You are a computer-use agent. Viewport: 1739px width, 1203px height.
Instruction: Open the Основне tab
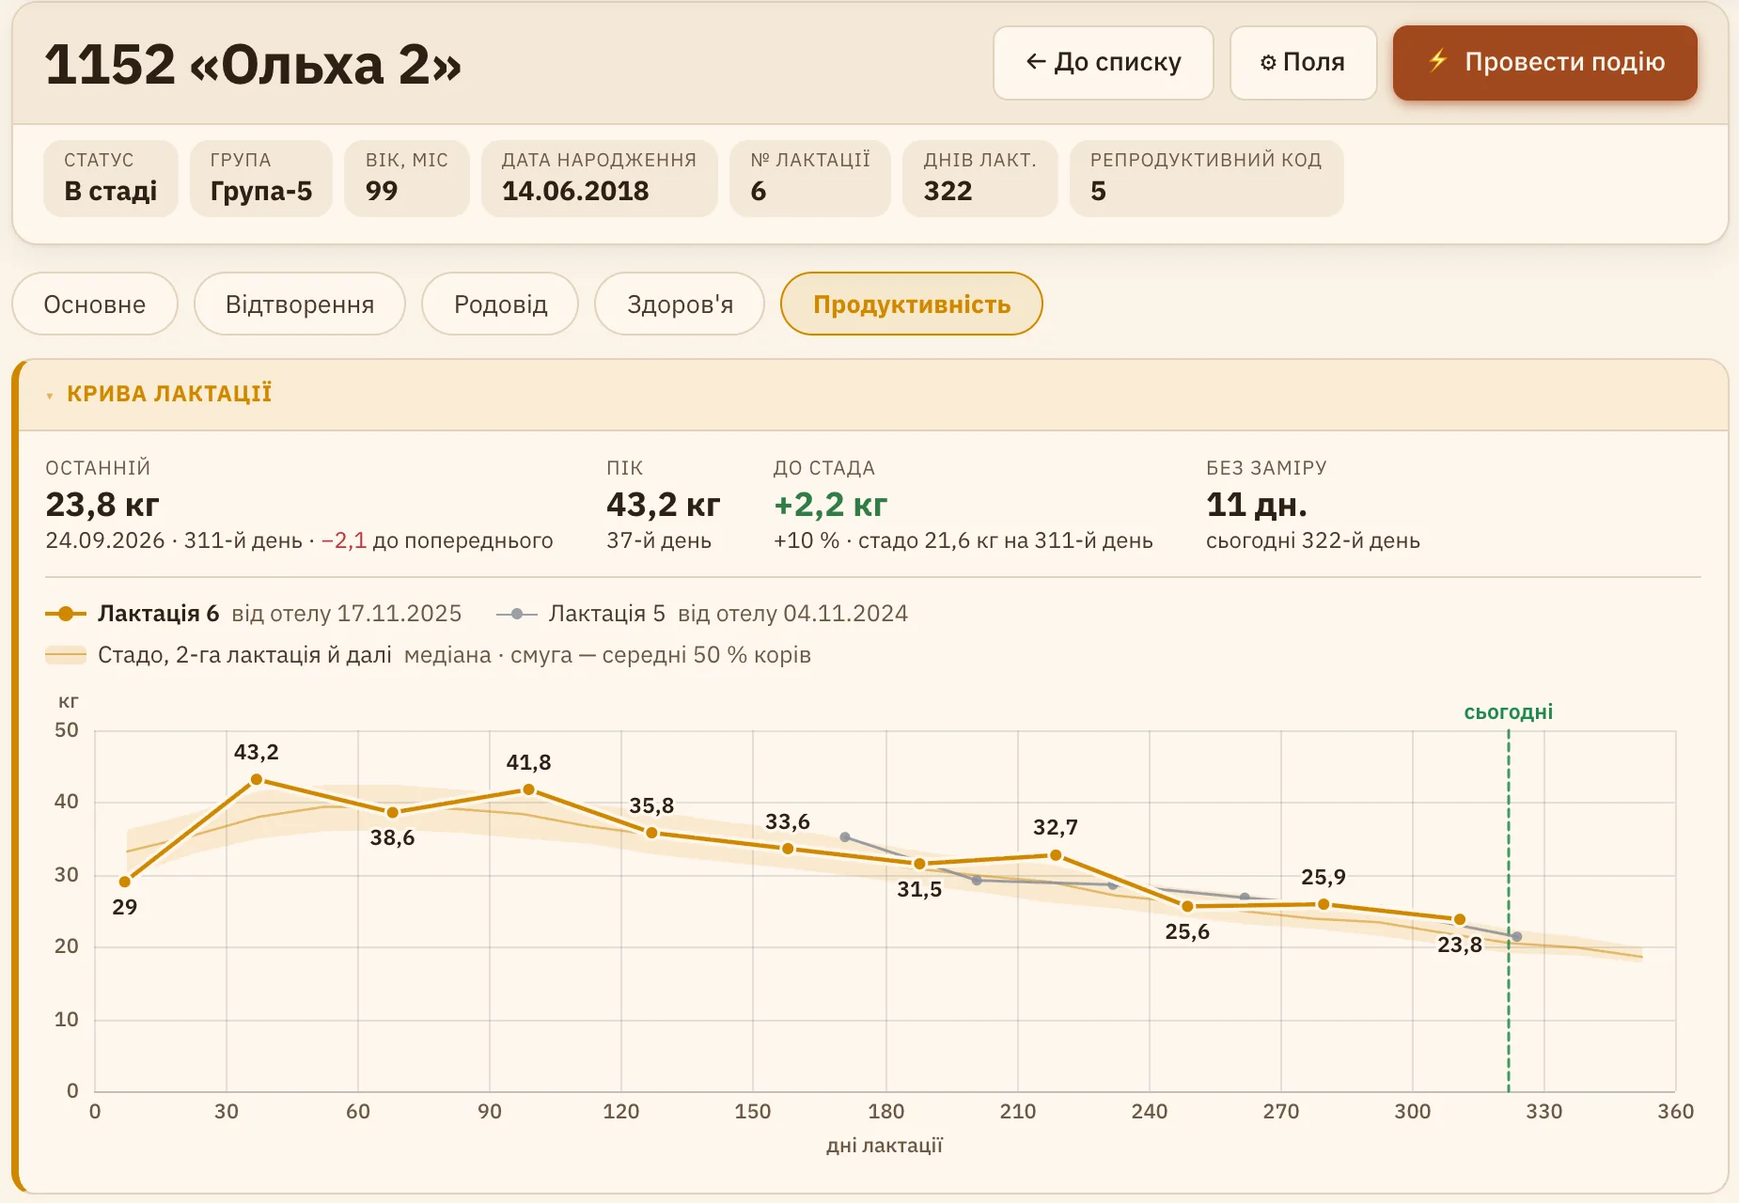[x=95, y=304]
